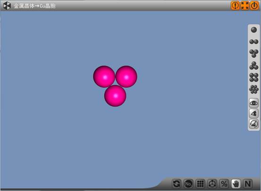Choose the four-sphere tetrahedron model icon
Screen dimensions: 261x191
pos(253,65)
